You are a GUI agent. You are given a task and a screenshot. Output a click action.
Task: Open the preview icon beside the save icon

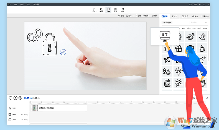click(115, 10)
